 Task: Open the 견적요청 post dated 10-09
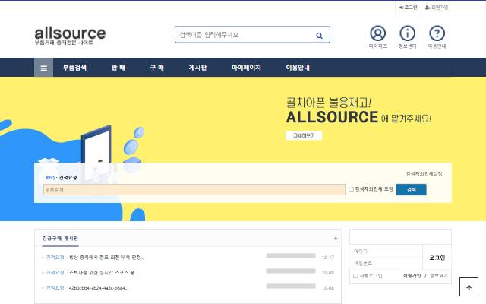[103, 272]
